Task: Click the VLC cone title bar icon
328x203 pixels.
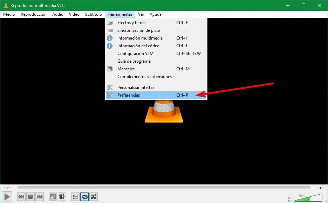Action: [6, 5]
